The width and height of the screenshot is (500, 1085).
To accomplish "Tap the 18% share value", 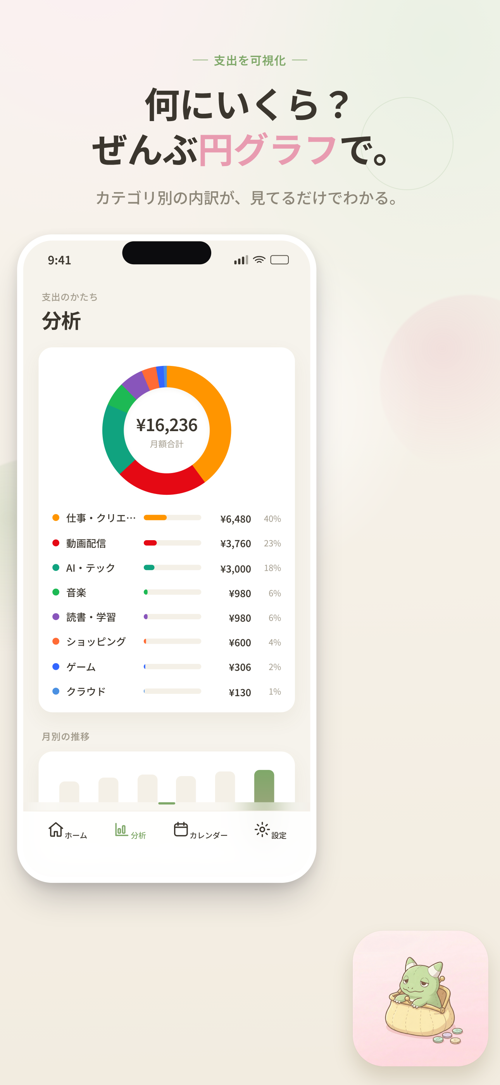I will 272,568.
